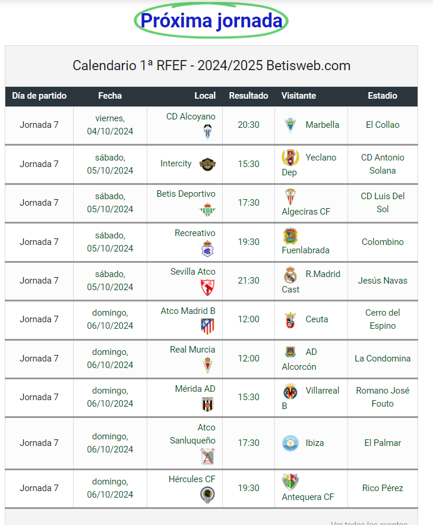433x525 pixels.
Task: Click the Estadio column header
Action: coord(383,96)
